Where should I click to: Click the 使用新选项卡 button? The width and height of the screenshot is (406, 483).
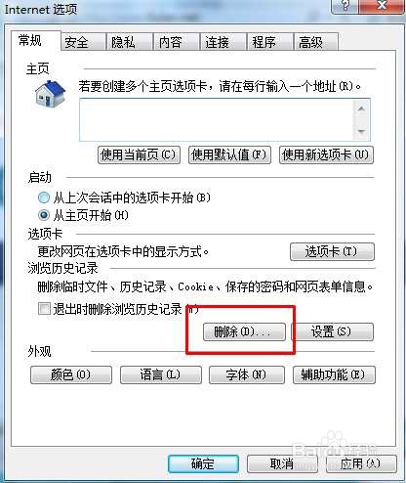click(326, 154)
